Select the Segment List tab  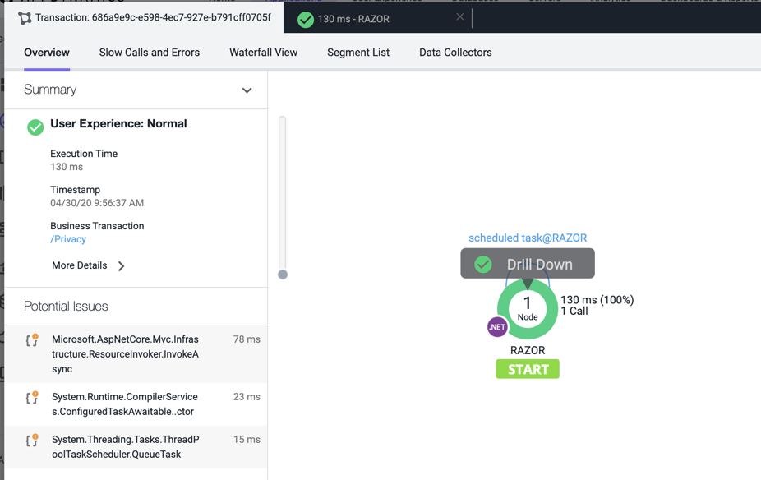(358, 53)
